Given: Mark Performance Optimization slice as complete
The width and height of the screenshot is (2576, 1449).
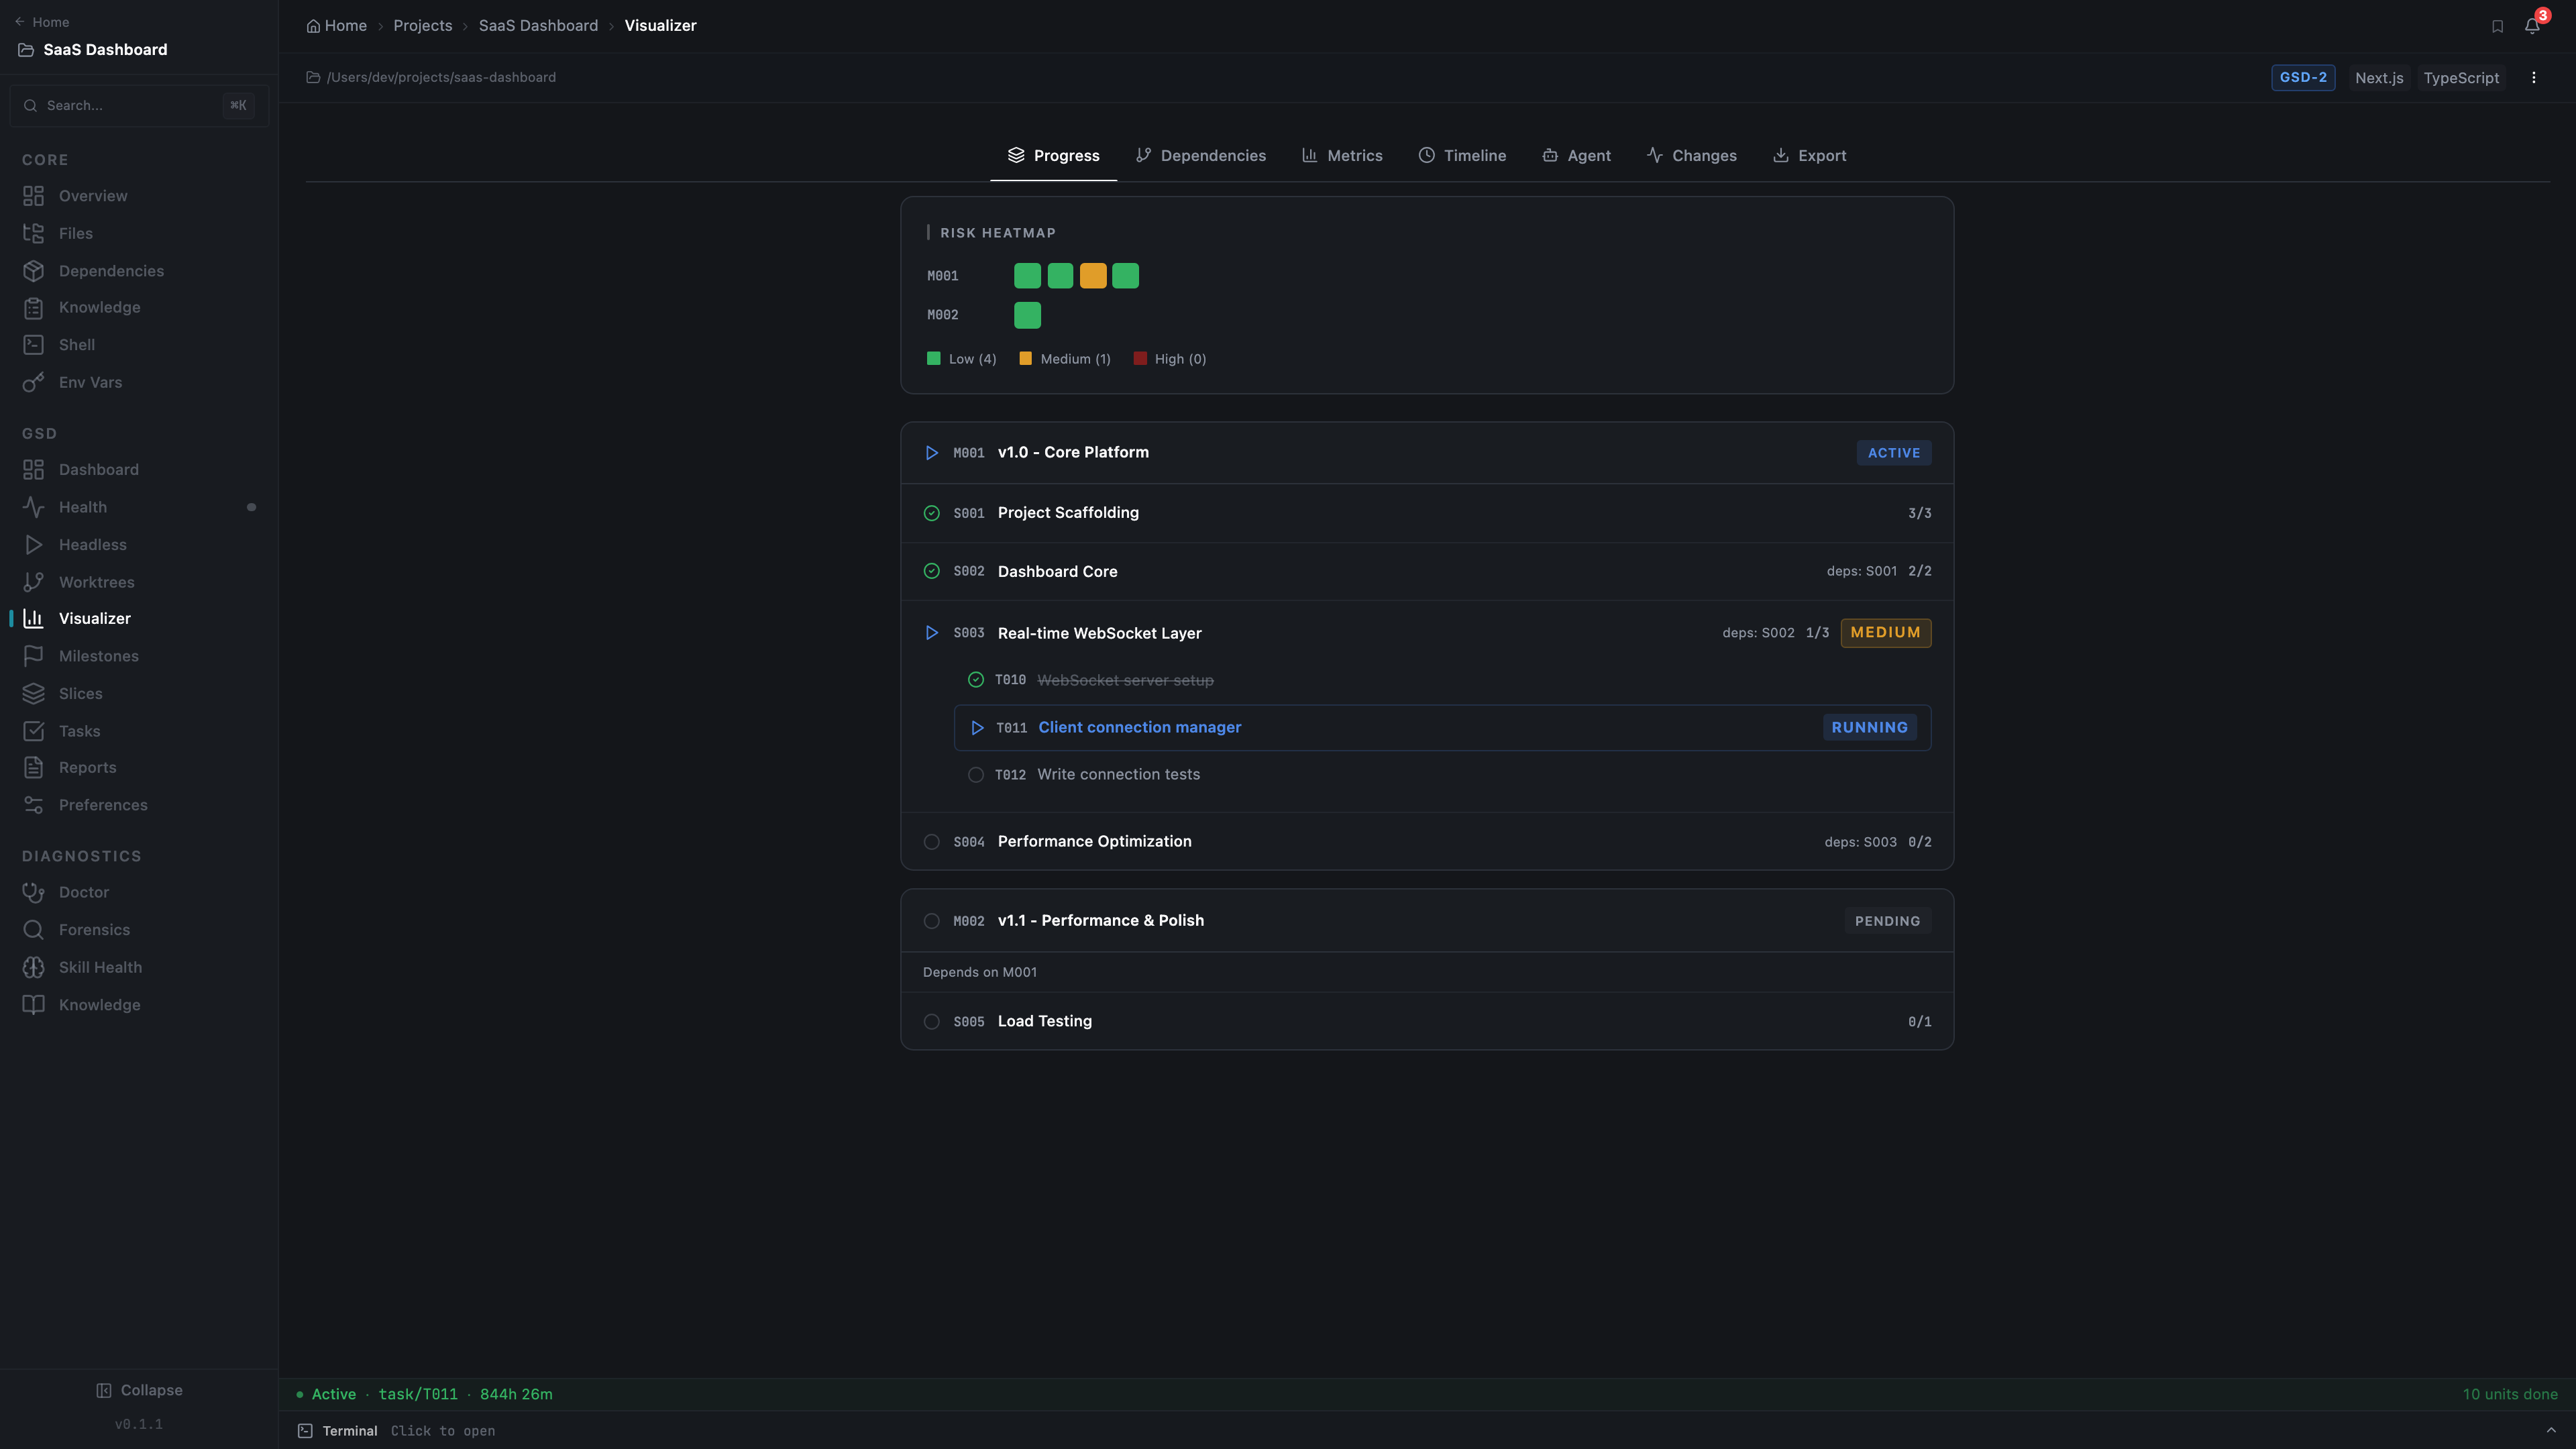Looking at the screenshot, I should [x=931, y=841].
